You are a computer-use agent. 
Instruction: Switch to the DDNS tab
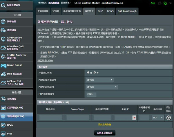(x=110, y=11)
